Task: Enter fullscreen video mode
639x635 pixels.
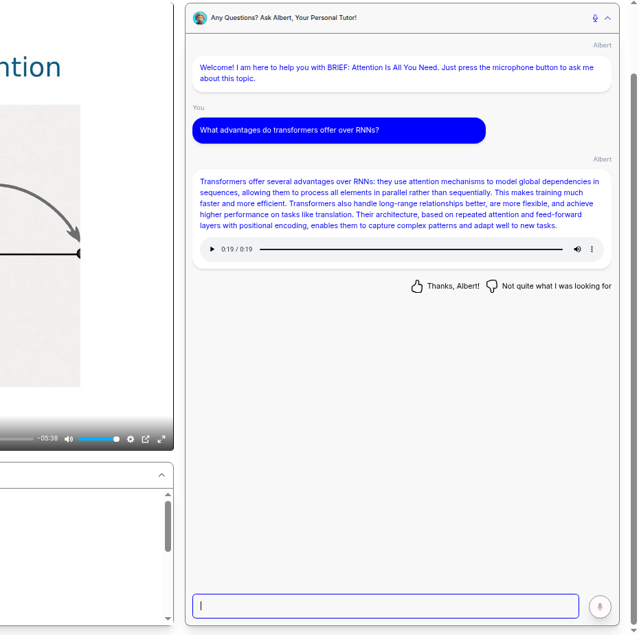Action: (161, 439)
